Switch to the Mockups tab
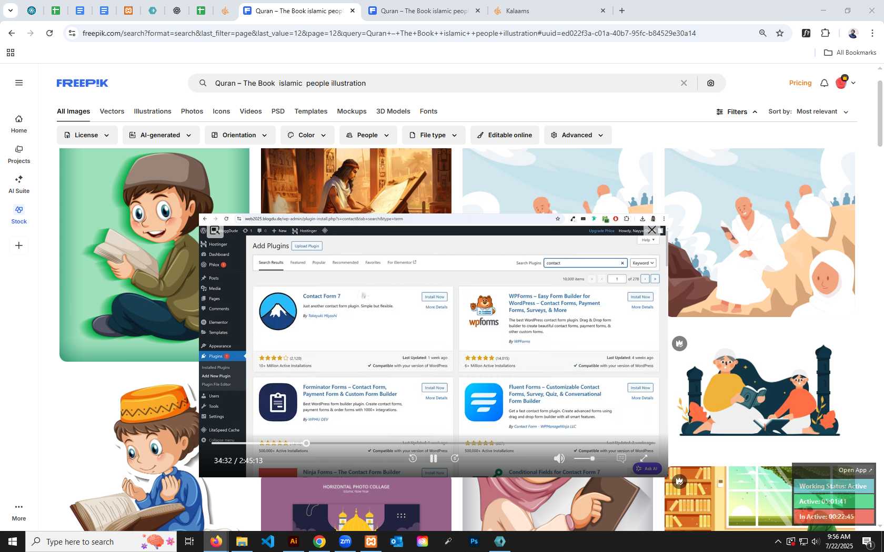 (351, 111)
